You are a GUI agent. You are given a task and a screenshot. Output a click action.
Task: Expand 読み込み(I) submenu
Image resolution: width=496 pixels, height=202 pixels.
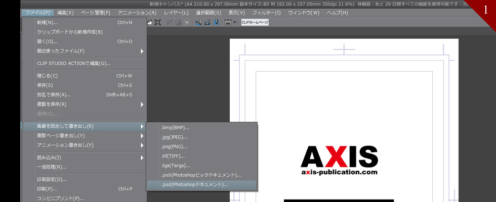coord(85,158)
